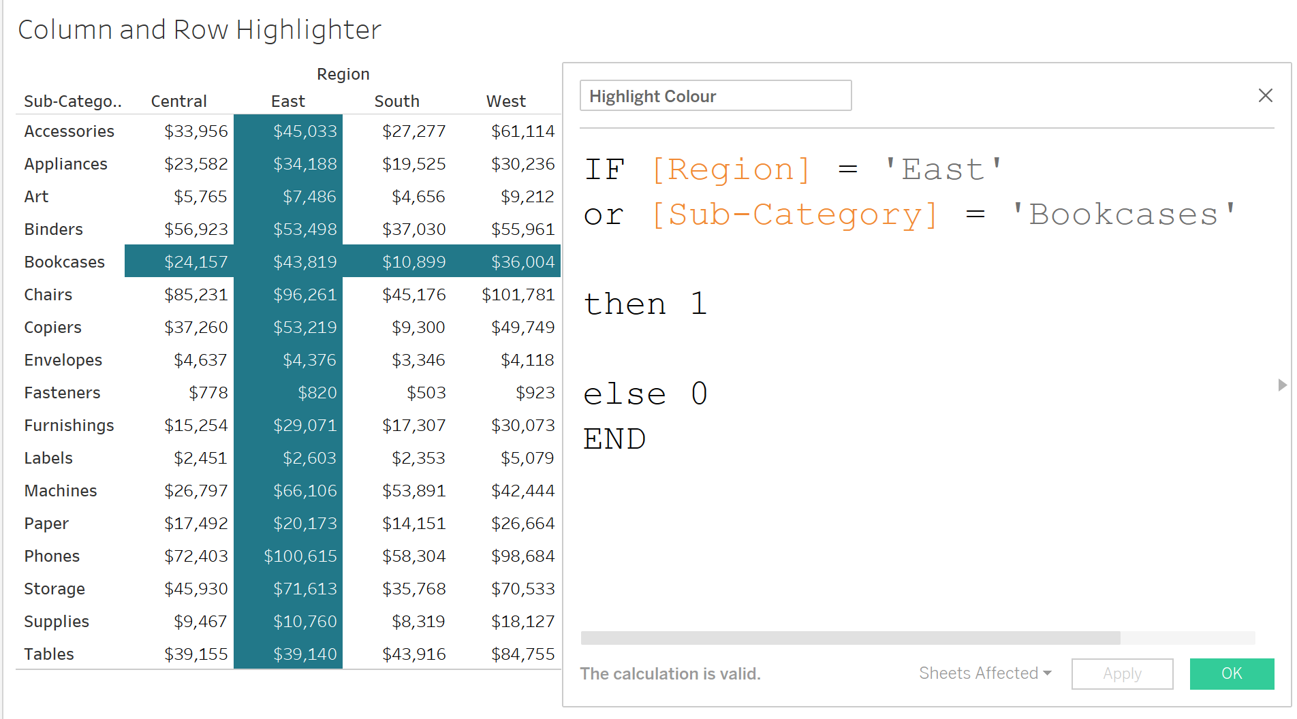Select the Accessories Central cell $33,956

(196, 131)
